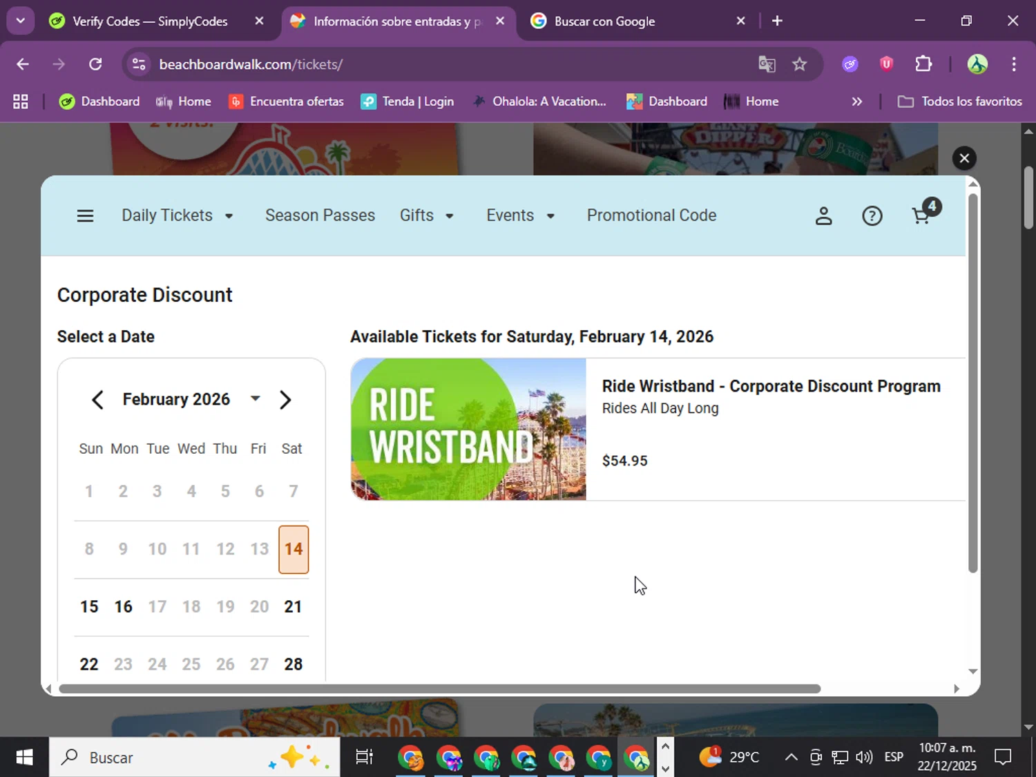Open the purple round extension icon
The height and width of the screenshot is (777, 1036).
tap(850, 64)
